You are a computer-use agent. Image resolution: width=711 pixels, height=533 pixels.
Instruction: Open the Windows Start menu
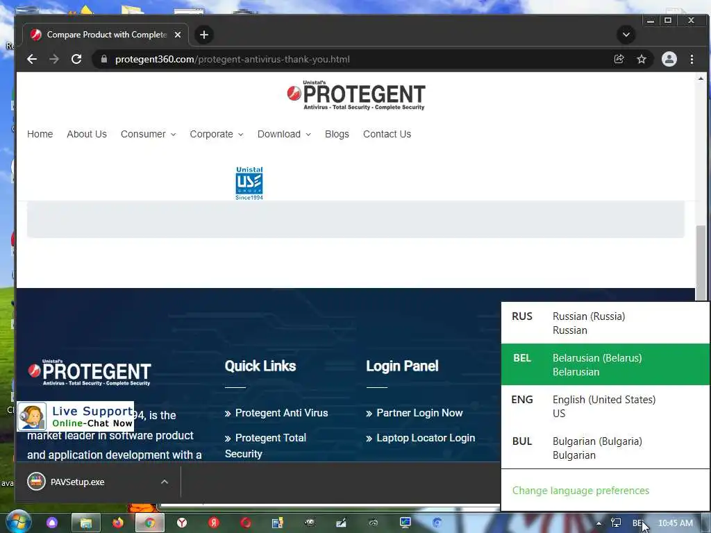[17, 522]
